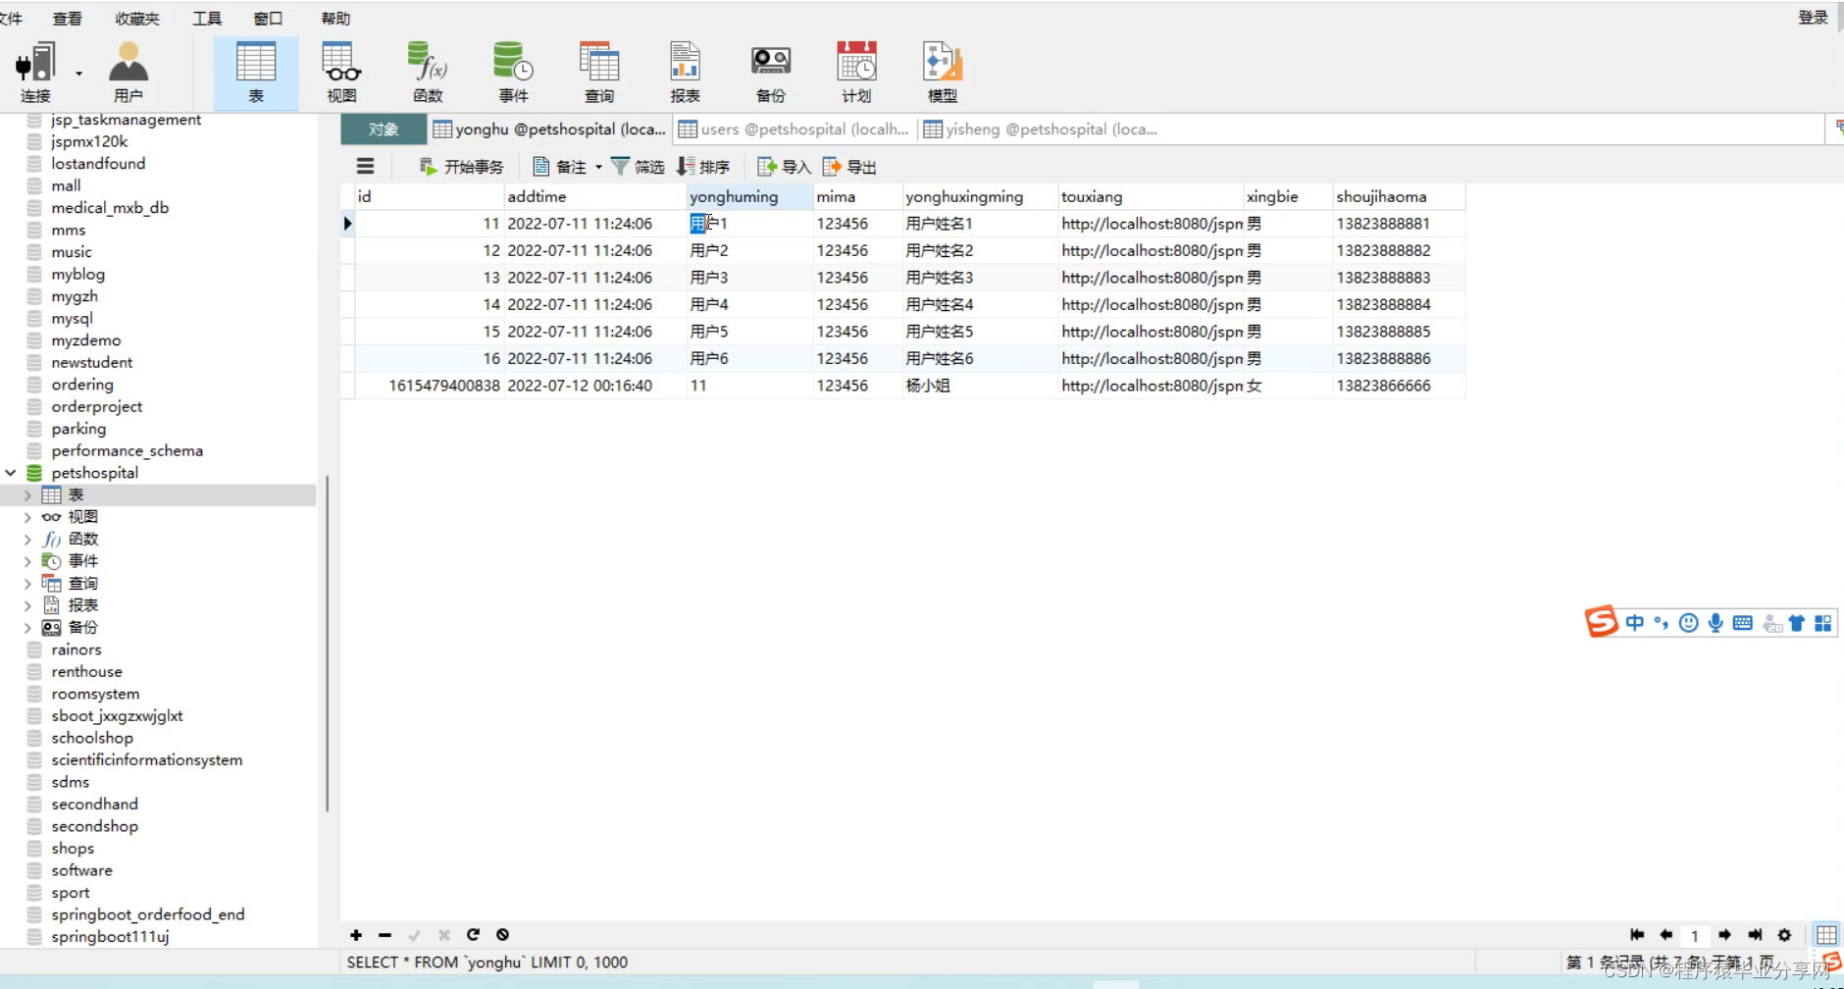Expand the 备份 backup node
Viewport: 1844px width, 989px height.
27,628
